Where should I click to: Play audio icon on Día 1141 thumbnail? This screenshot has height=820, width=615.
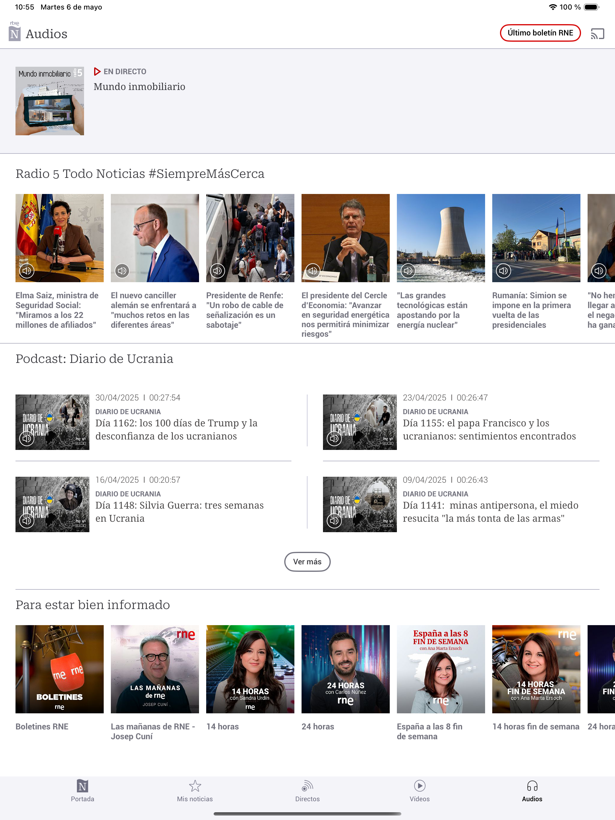[334, 521]
